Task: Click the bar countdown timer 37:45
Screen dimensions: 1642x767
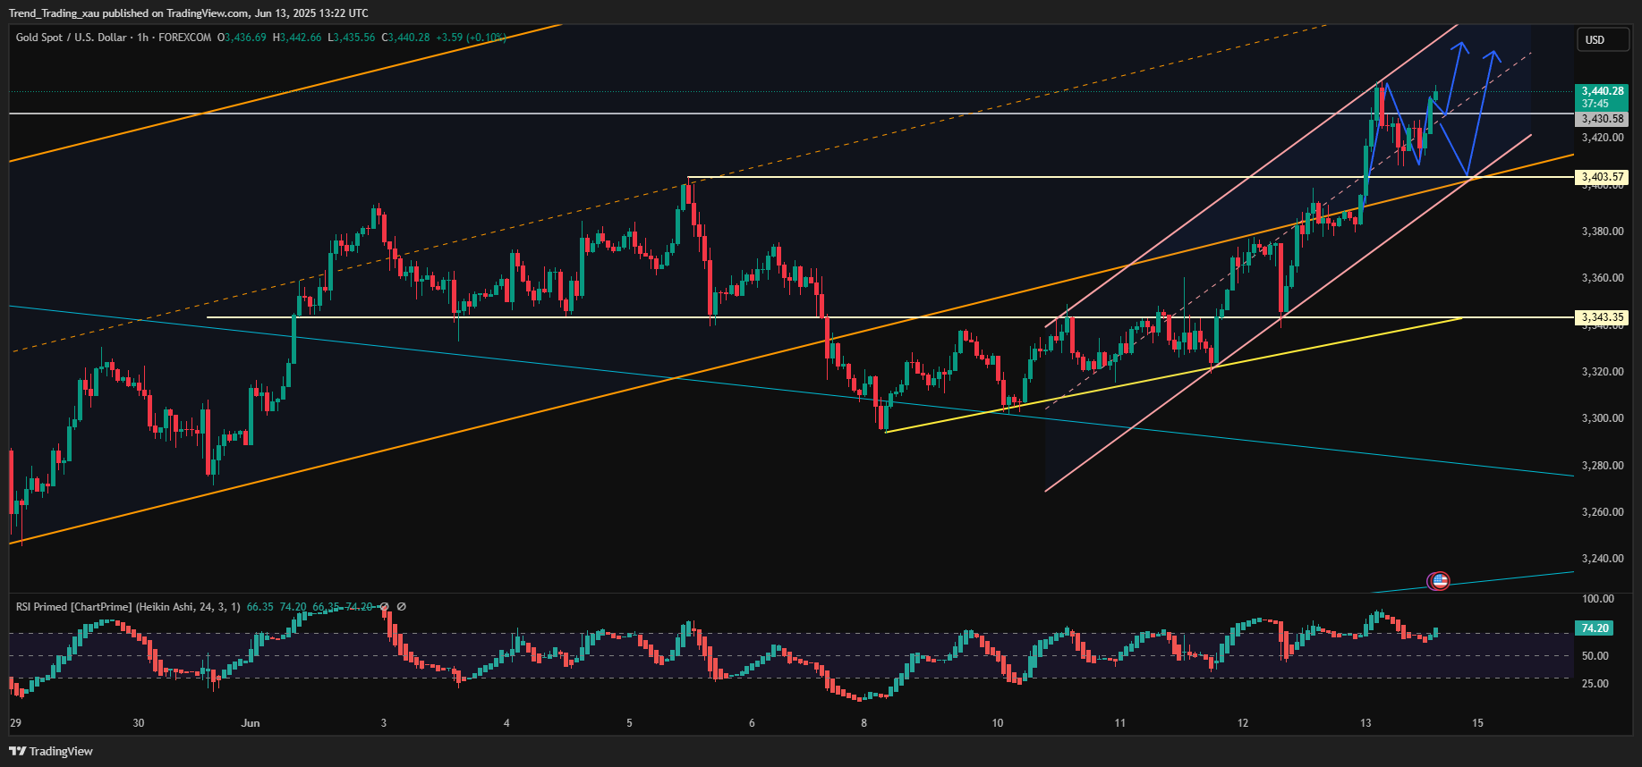Action: [1595, 104]
